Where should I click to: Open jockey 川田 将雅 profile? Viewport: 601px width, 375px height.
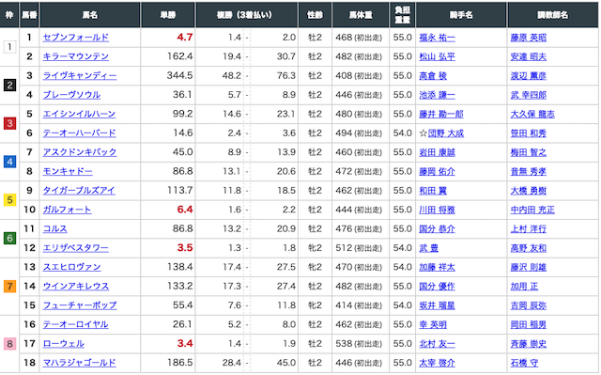[x=437, y=210]
